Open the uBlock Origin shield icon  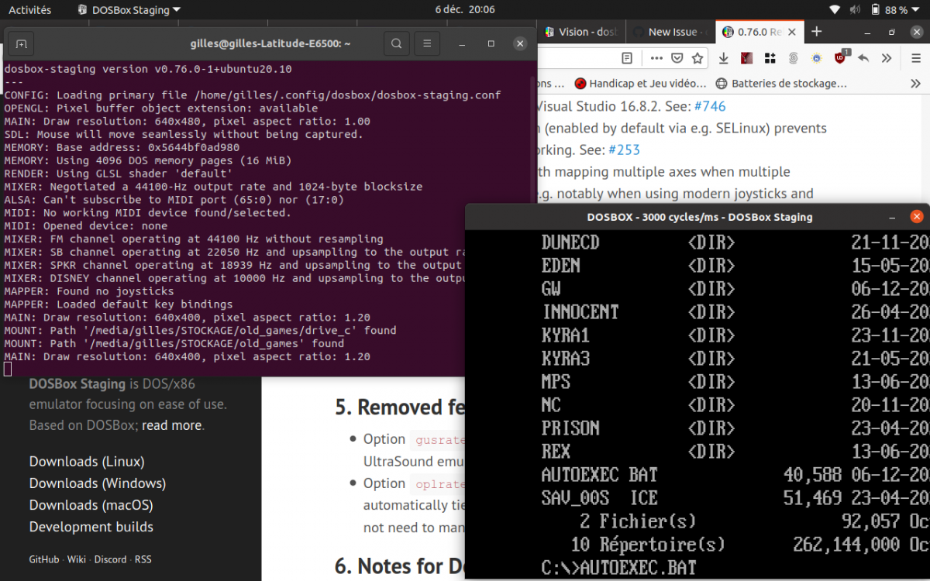pyautogui.click(x=841, y=57)
